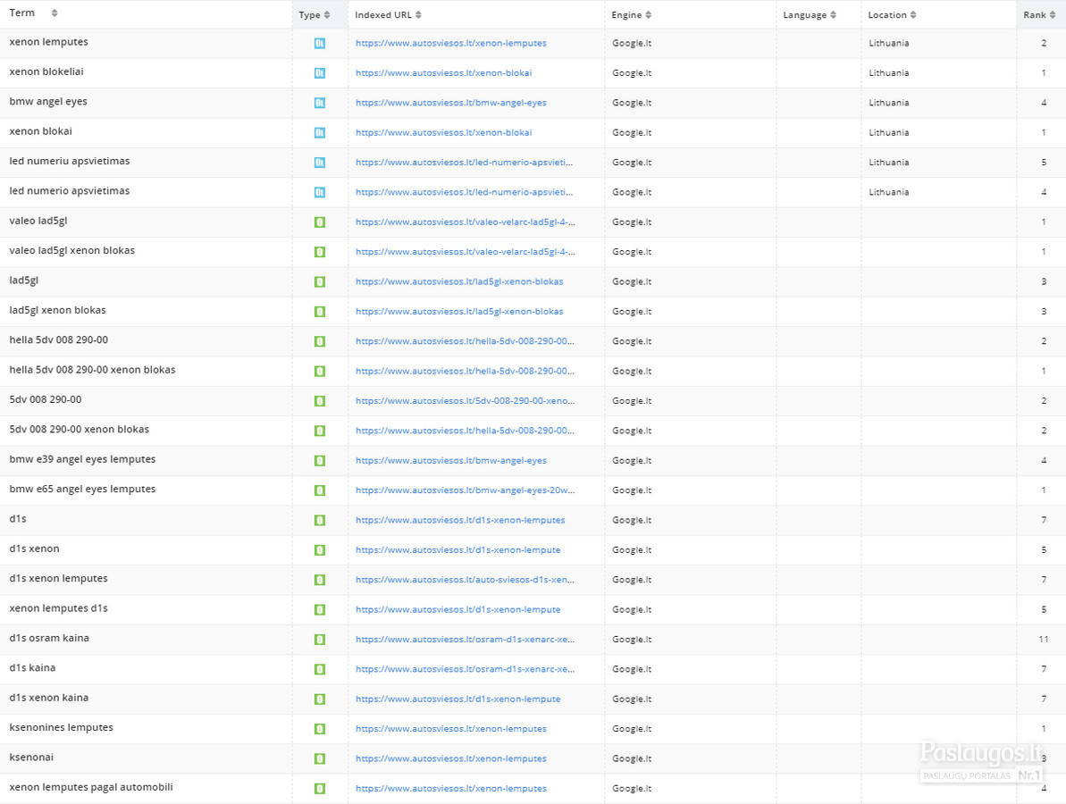Open osram-d1s-xenarc URL in d1s osram kaina row
This screenshot has height=804, width=1066.
coord(465,640)
